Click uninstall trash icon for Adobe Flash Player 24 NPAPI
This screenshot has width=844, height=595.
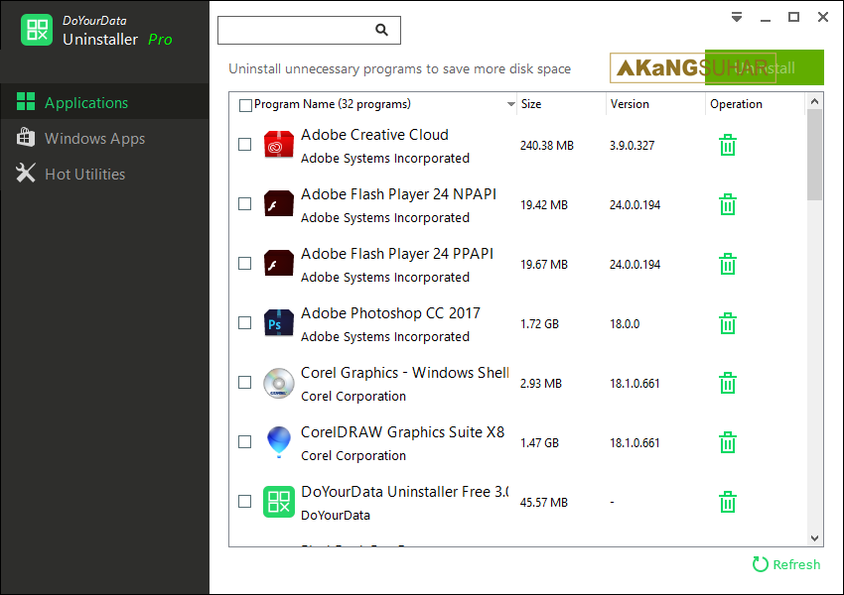click(x=727, y=205)
